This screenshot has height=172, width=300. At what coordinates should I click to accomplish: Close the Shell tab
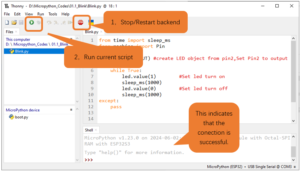point(96,130)
